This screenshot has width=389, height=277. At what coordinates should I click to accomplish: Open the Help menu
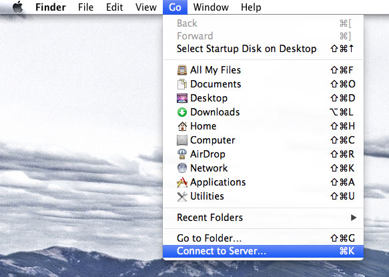coord(251,7)
